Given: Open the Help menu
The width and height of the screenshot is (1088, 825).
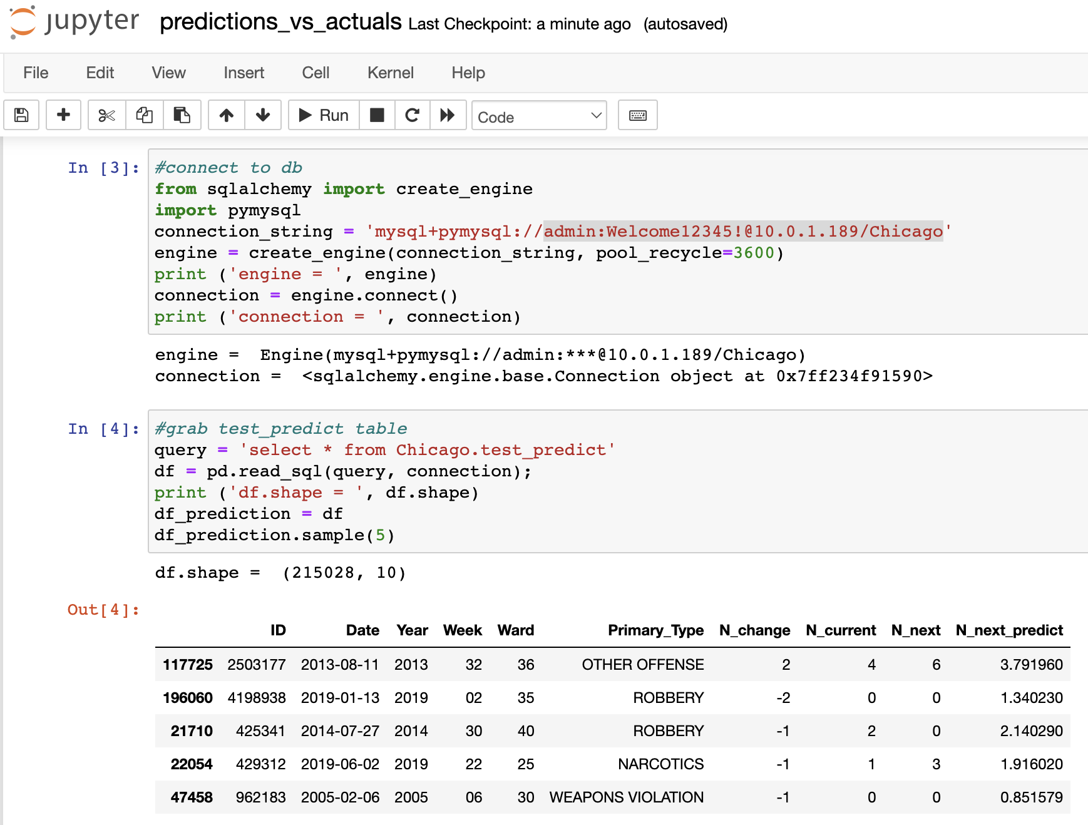Looking at the screenshot, I should 468,73.
